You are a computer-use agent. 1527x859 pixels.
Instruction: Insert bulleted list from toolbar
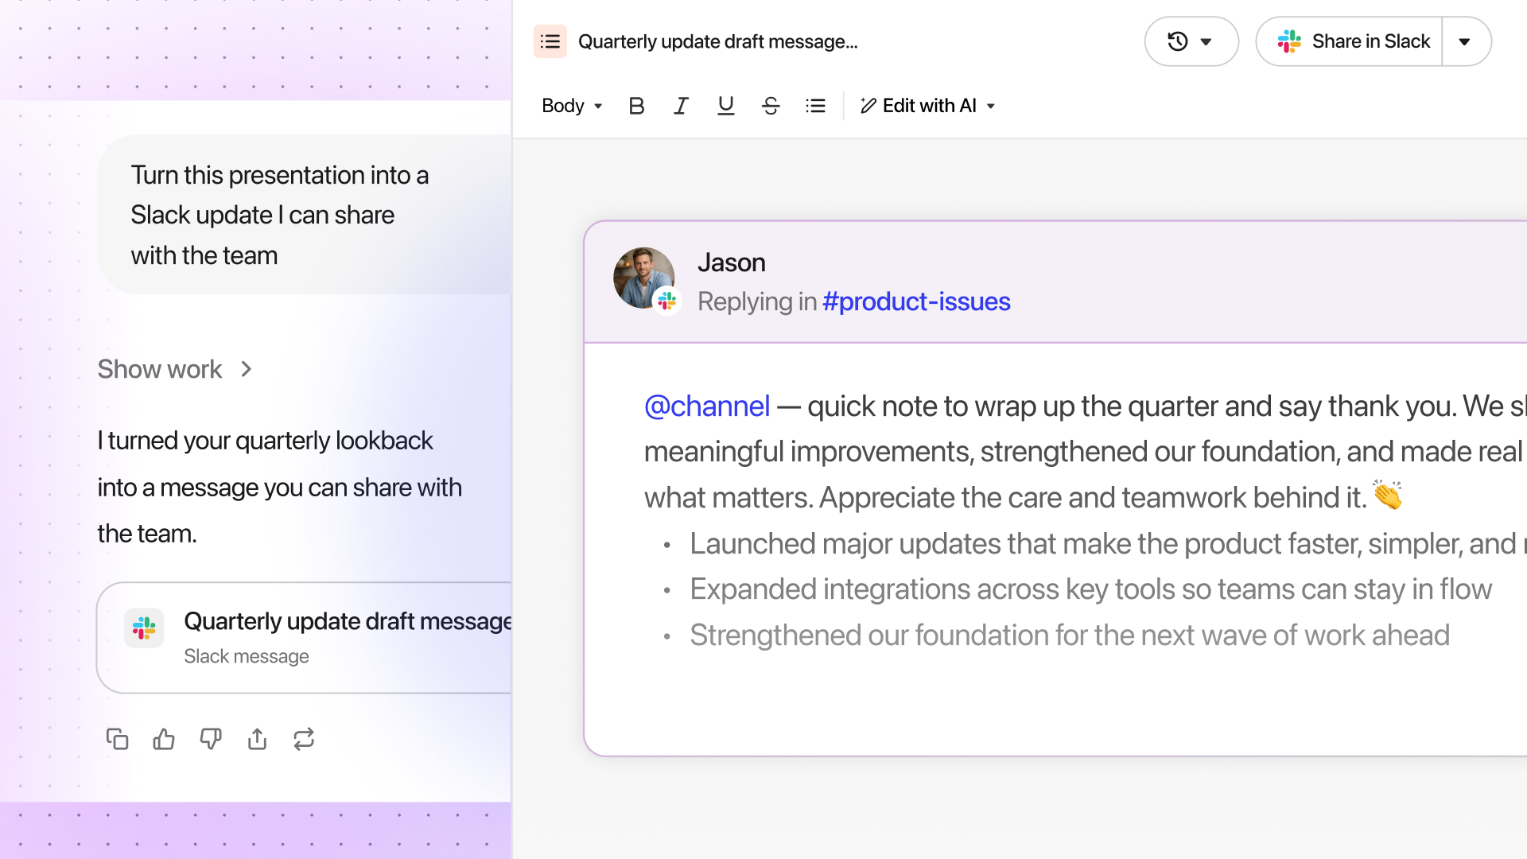pos(815,106)
